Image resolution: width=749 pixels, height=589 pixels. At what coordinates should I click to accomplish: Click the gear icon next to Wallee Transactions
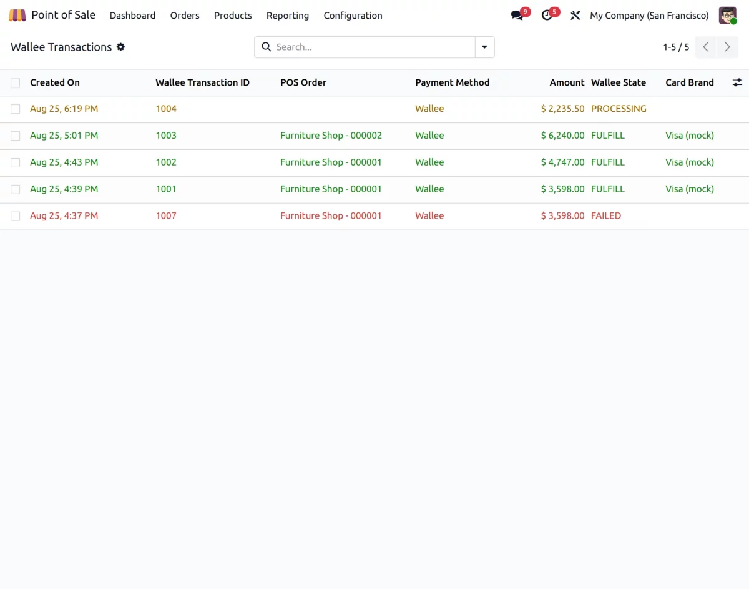click(x=120, y=47)
